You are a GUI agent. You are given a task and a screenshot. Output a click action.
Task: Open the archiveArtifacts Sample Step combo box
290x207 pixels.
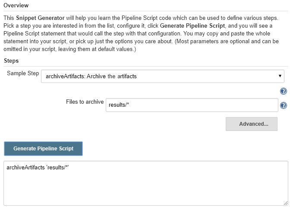[163, 76]
